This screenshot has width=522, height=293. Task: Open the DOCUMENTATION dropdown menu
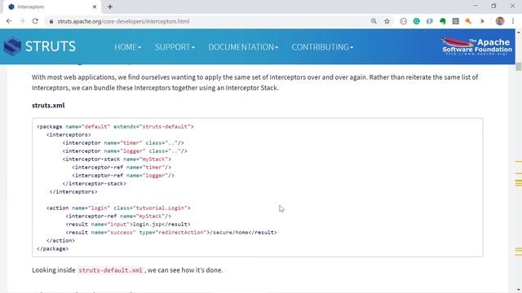[243, 47]
